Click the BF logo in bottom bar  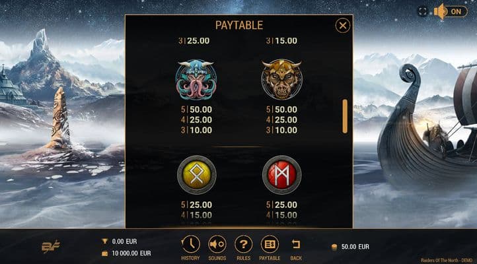coord(50,246)
